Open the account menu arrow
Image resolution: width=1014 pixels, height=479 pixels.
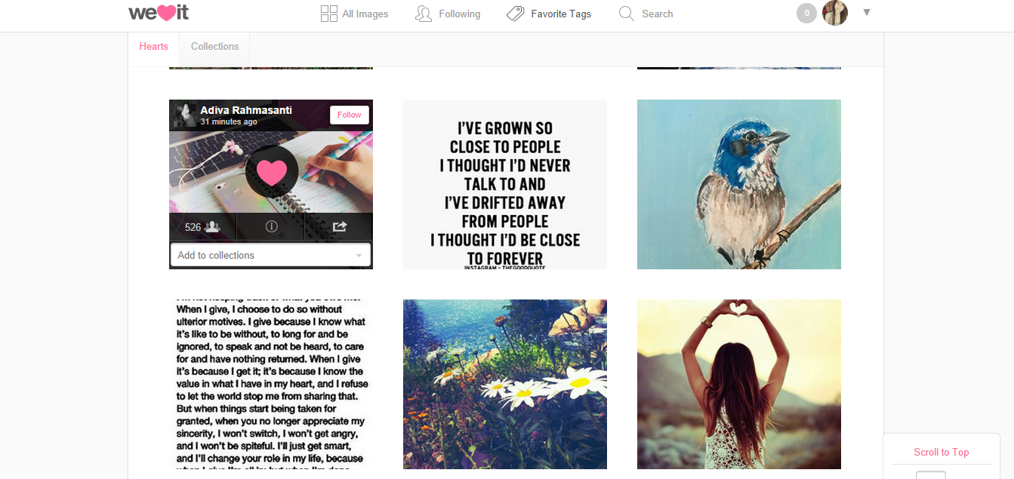867,12
